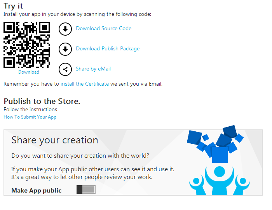Click the Share by eMail share icon
Image resolution: width=272 pixels, height=210 pixels.
[65, 69]
